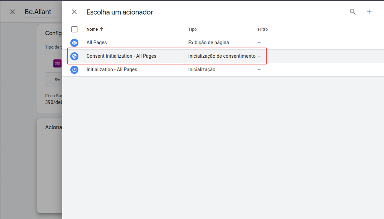Screen dimensions: 384x219
Task: Click the power icon for Initialization trigger
Action: tap(74, 70)
